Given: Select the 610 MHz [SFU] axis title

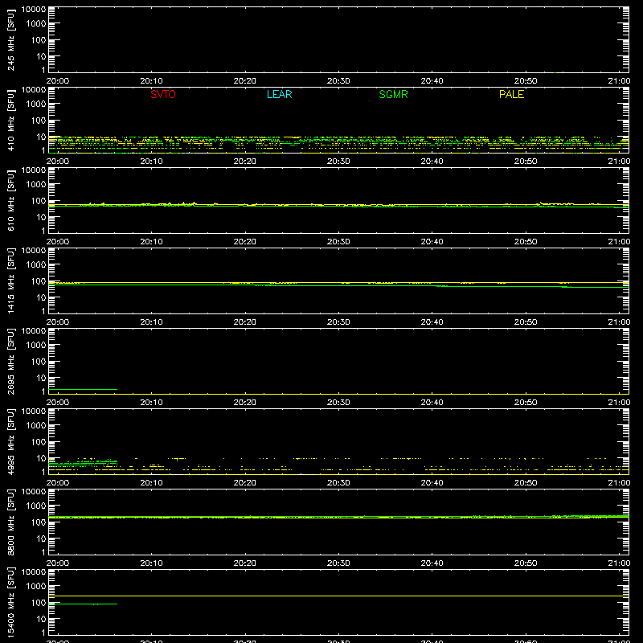Looking at the screenshot, I should [x=10, y=200].
